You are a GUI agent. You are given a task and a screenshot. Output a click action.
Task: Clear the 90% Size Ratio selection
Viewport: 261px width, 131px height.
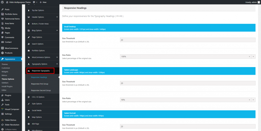click(249, 100)
